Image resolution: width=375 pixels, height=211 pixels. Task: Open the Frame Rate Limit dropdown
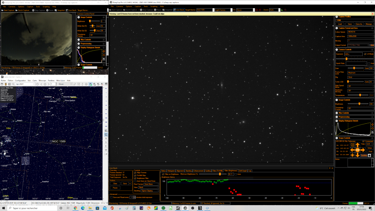coord(360,73)
